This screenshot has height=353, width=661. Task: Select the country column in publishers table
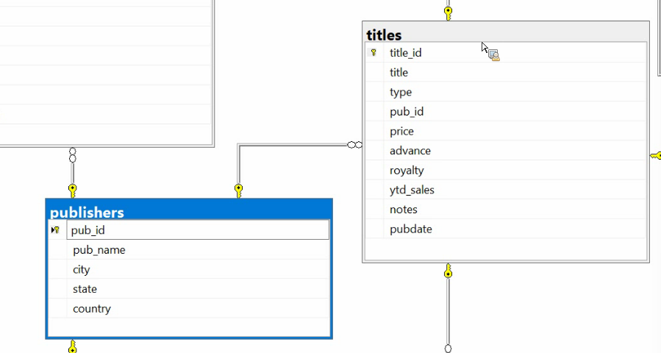point(189,309)
